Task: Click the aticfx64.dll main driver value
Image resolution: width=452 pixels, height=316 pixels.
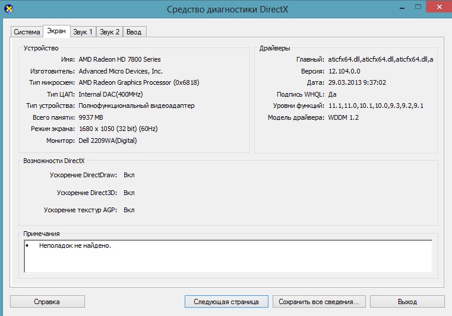Action: click(x=380, y=59)
